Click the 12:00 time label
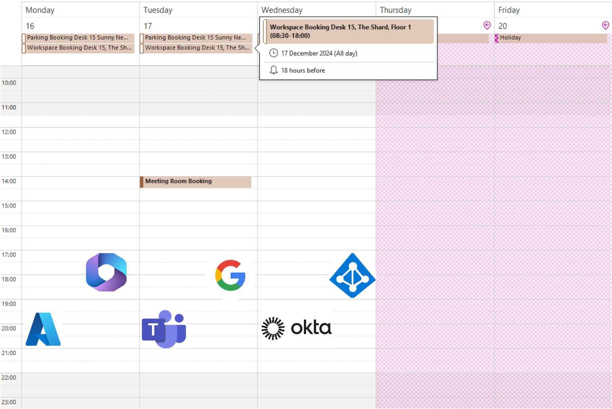Viewport: 612px width, 409px height. (9, 132)
